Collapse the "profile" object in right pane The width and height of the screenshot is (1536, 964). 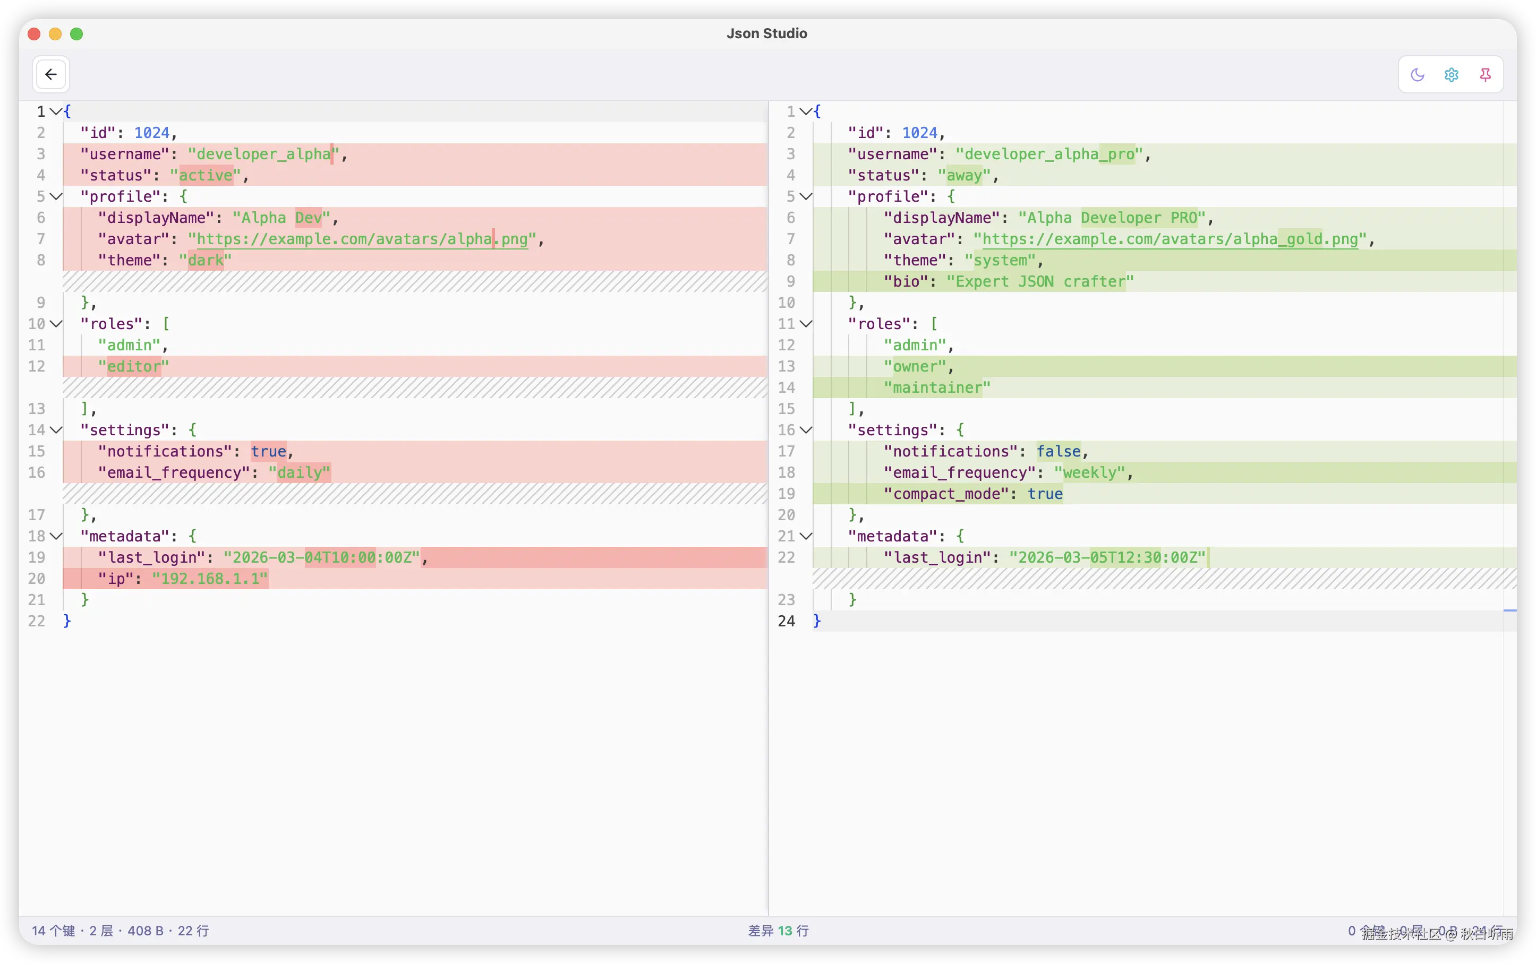[x=806, y=196]
